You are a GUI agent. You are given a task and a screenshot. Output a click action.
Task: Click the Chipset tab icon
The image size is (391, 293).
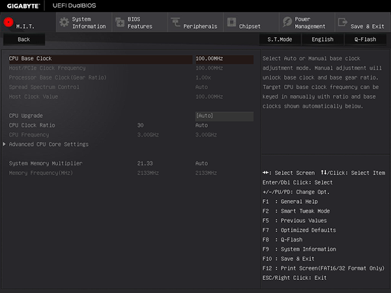(231, 22)
